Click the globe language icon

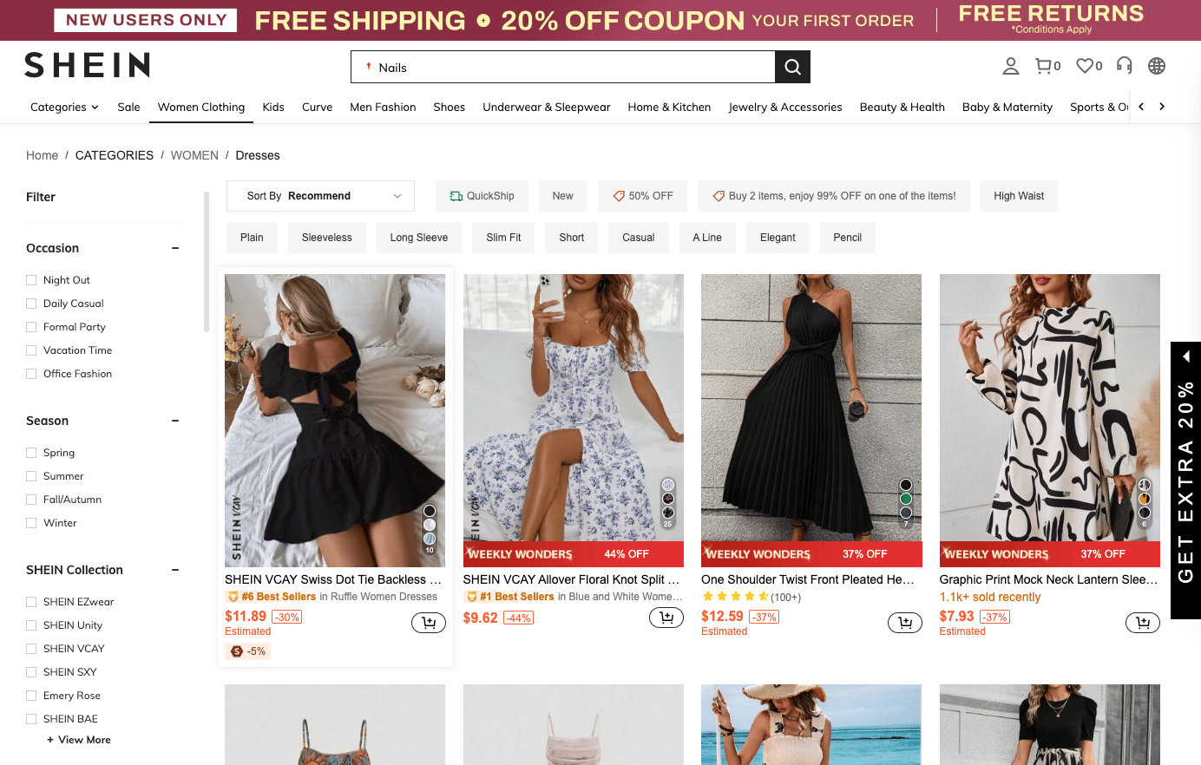pos(1157,66)
